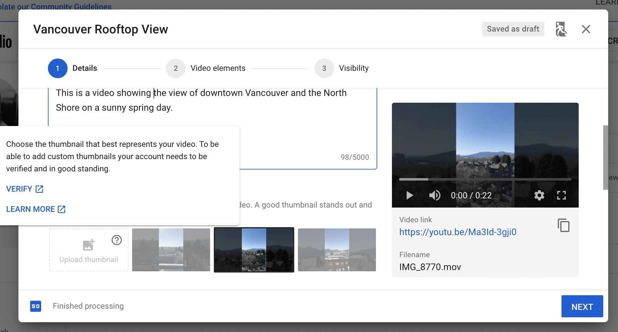
Task: Click the settings gear icon on player
Action: point(539,196)
